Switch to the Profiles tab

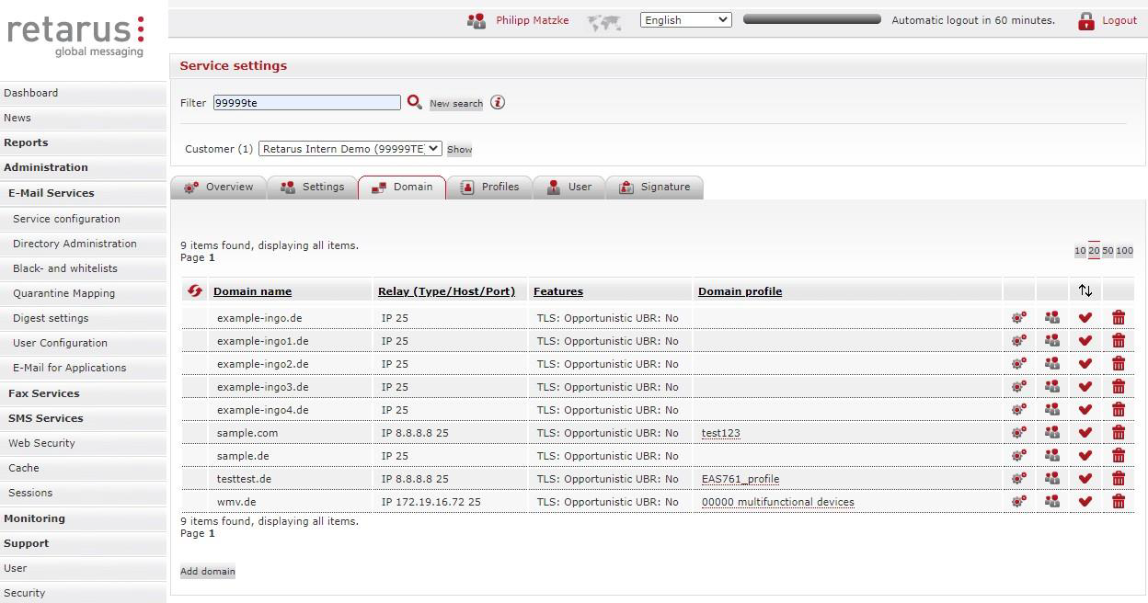(x=489, y=188)
